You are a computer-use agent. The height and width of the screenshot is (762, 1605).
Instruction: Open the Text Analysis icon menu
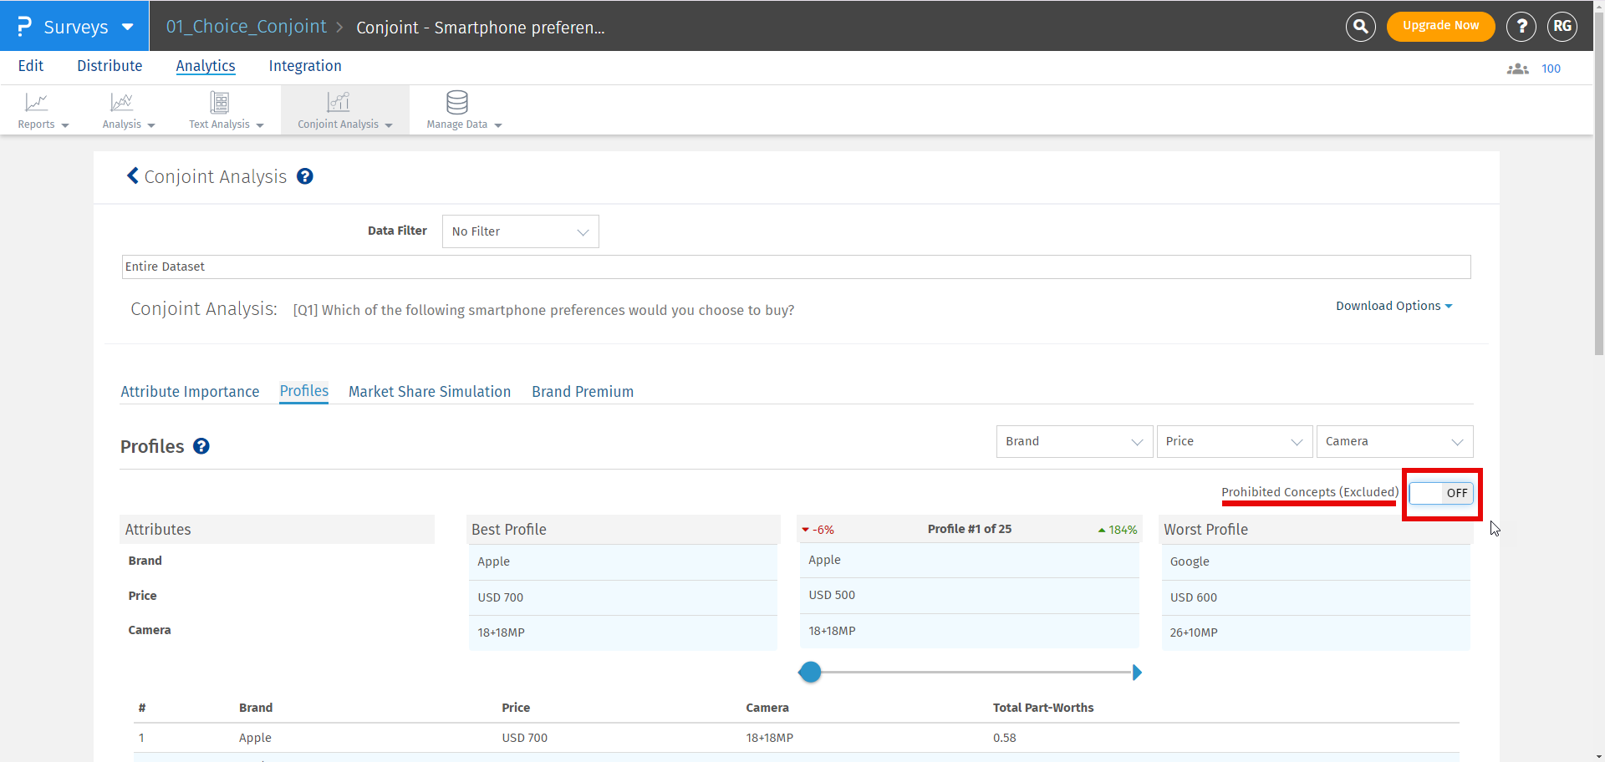[x=219, y=103]
